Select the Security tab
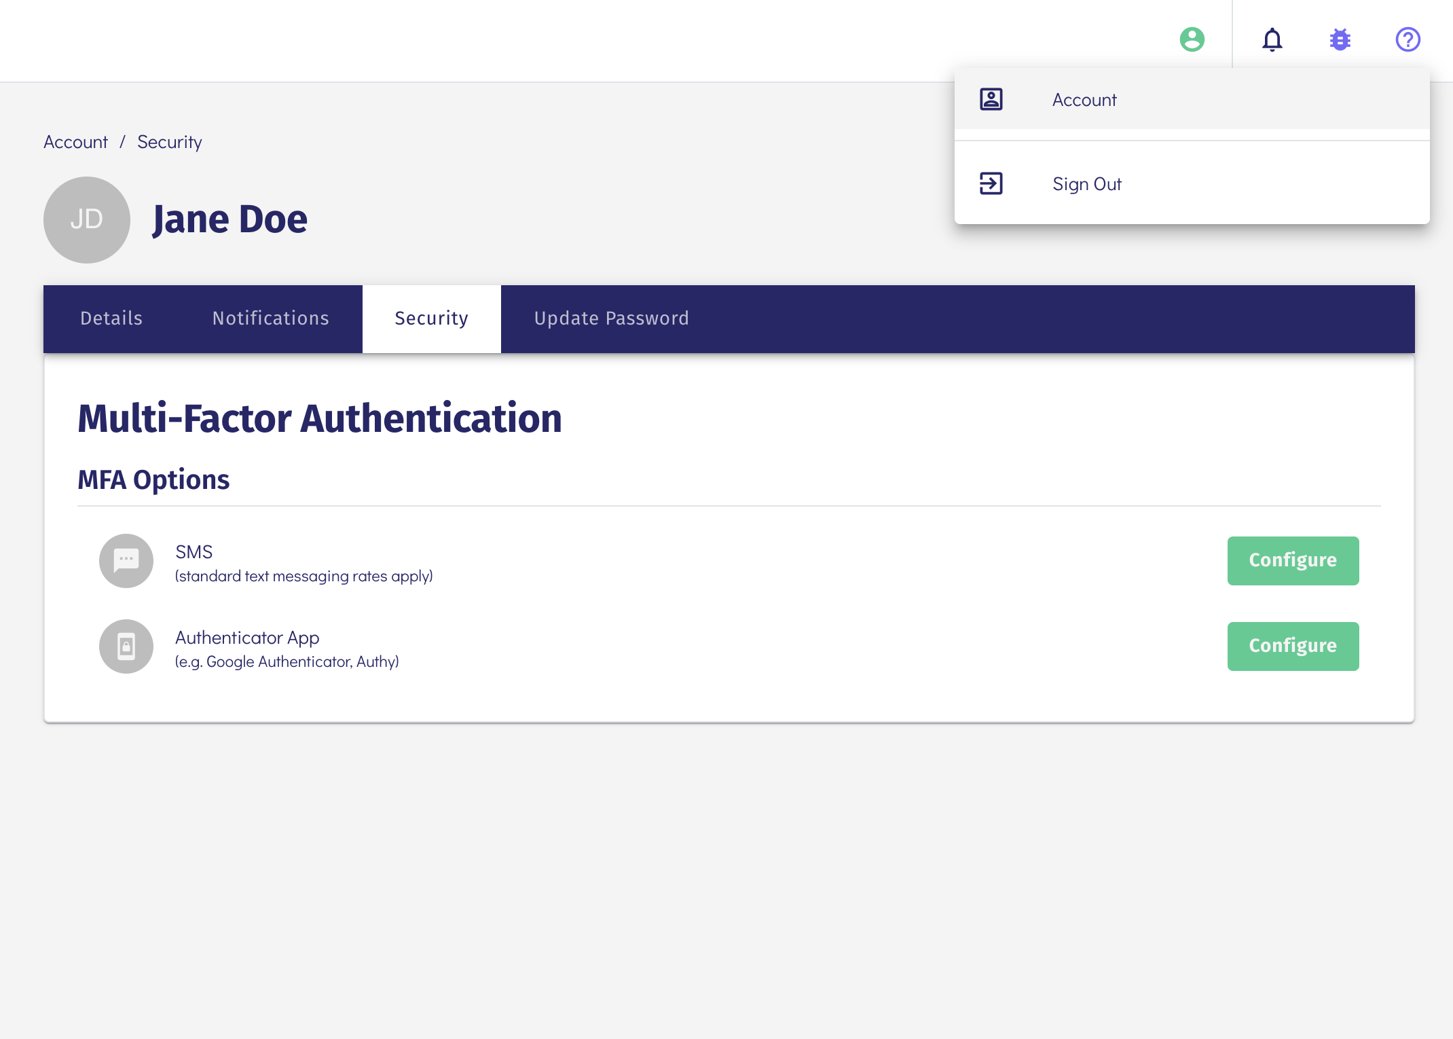This screenshot has width=1453, height=1039. [x=431, y=318]
